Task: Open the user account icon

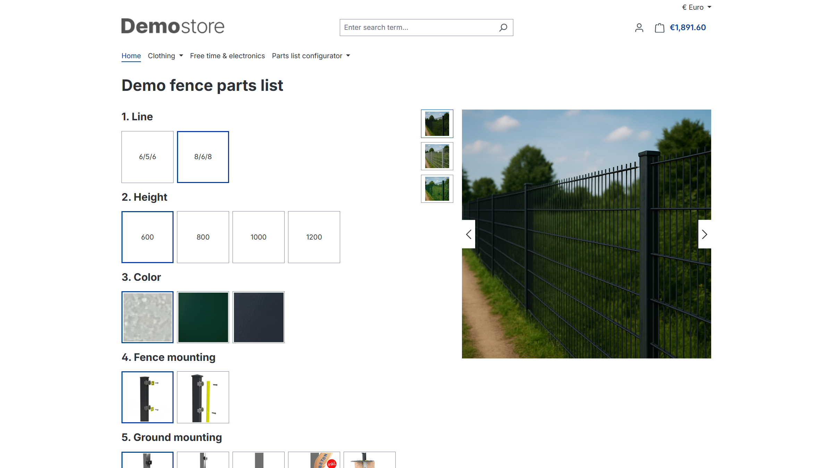Action: point(639,27)
